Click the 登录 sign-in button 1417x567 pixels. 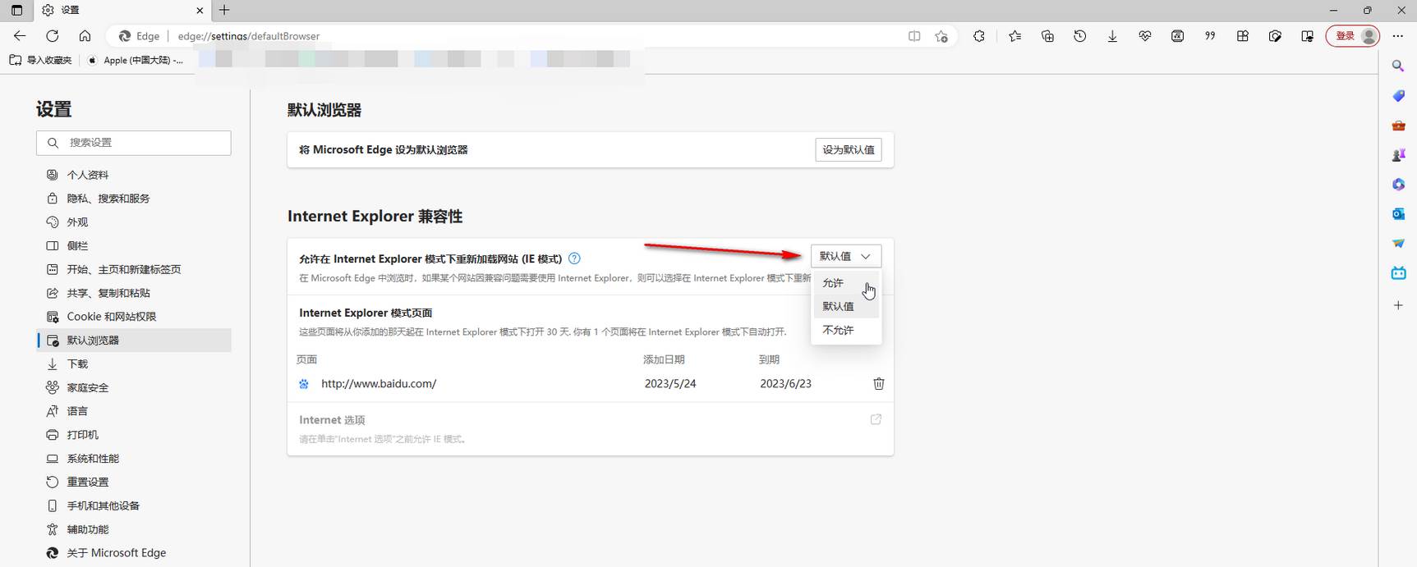(1352, 36)
